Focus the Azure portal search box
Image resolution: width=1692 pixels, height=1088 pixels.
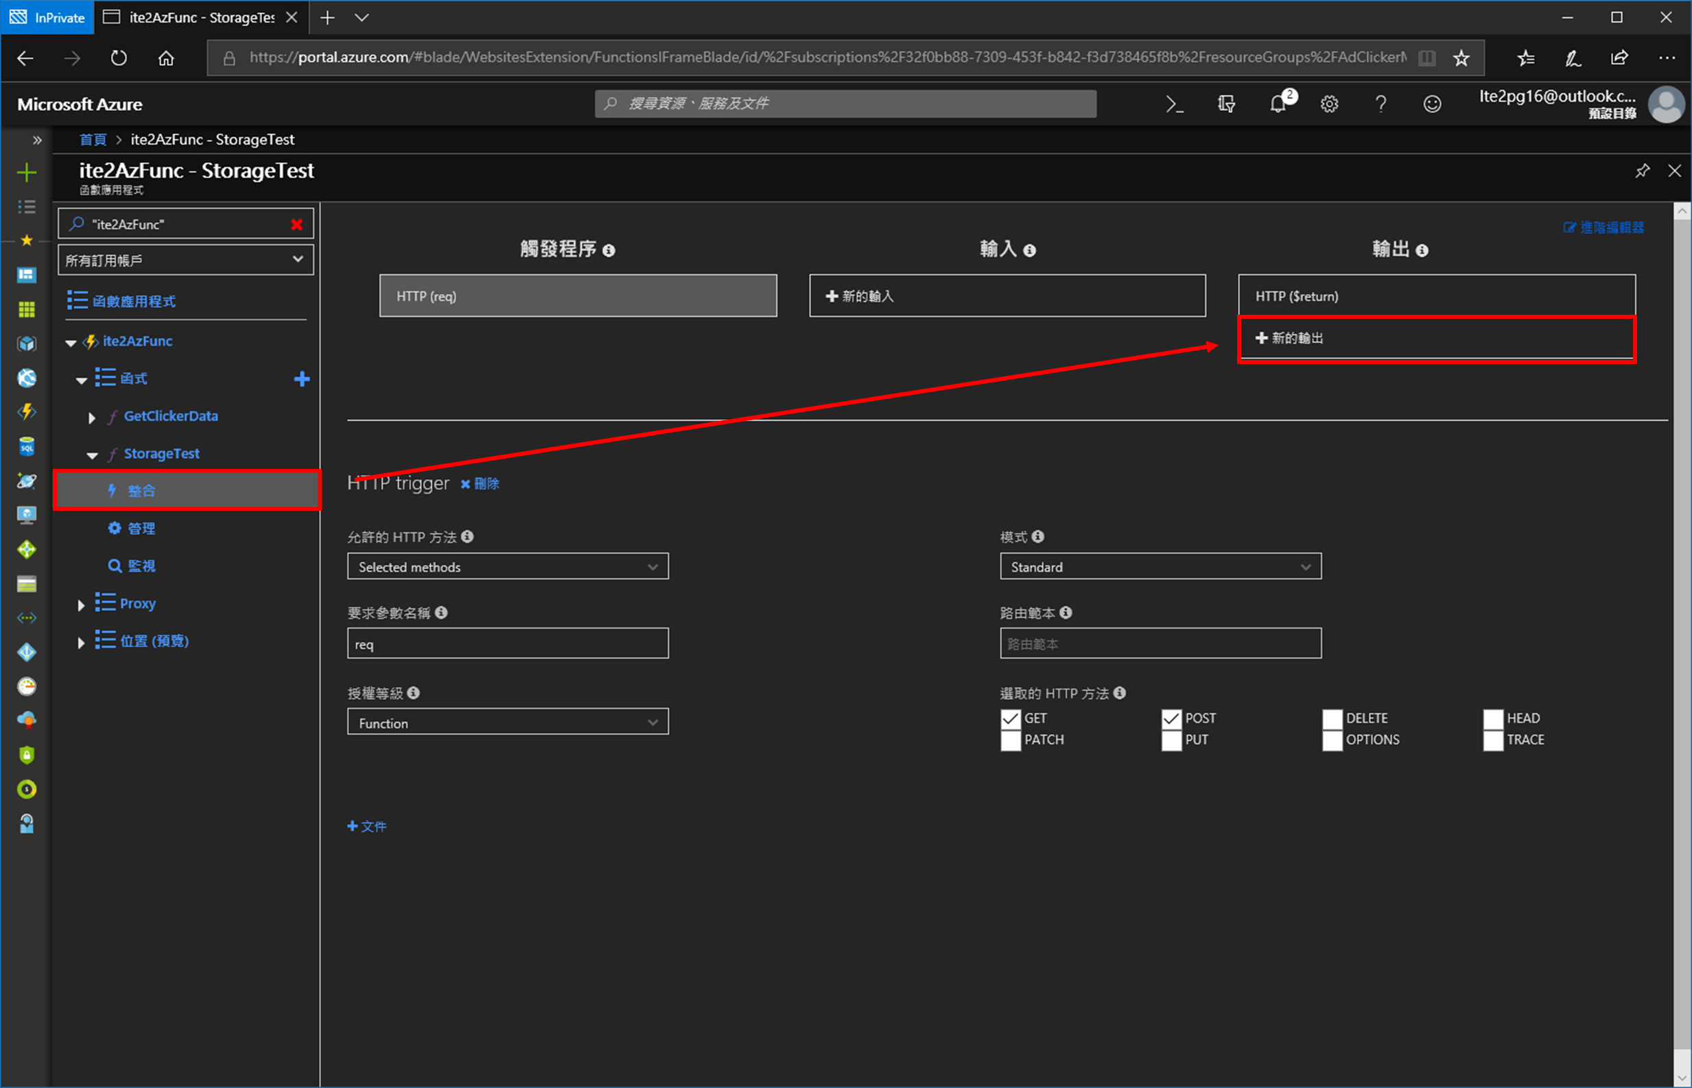click(x=845, y=104)
